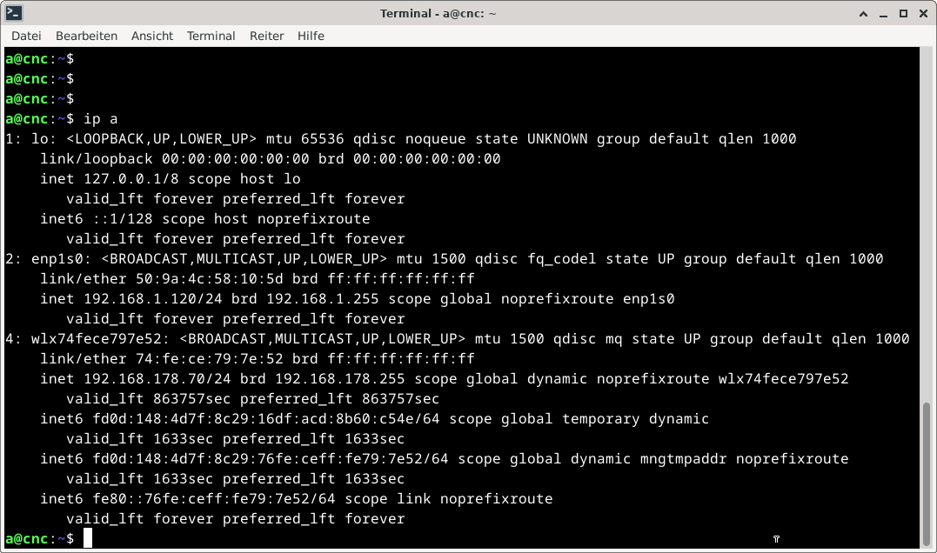Click the interface name 'wlx74fece797e52:' in line 4

tap(101, 338)
